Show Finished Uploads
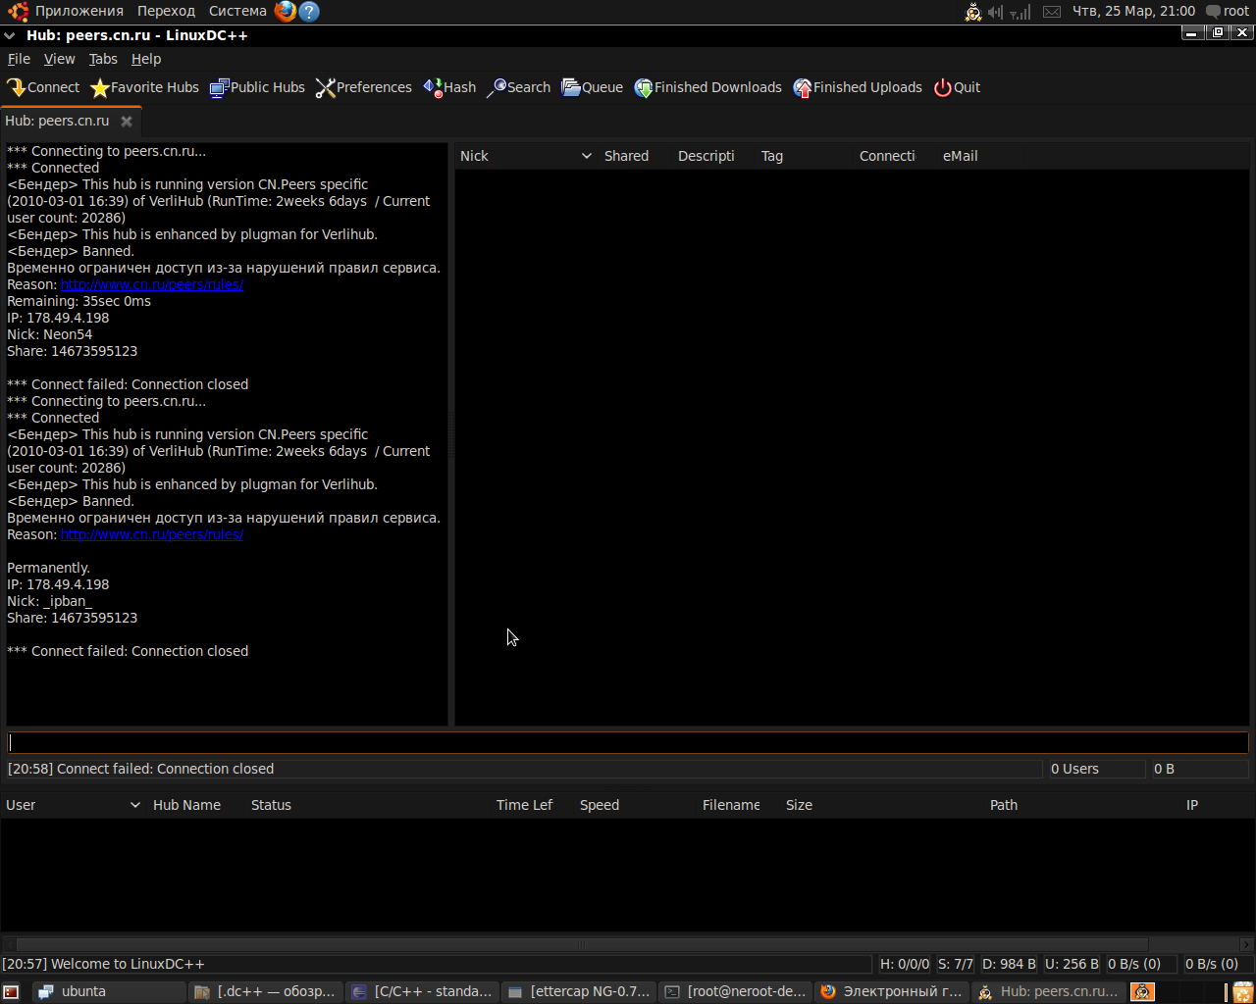Image resolution: width=1256 pixels, height=1004 pixels. (858, 87)
